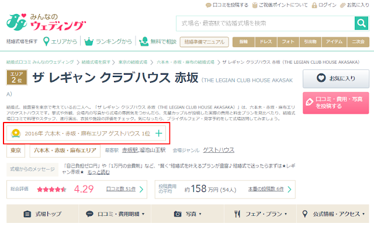Click the 無料で相談 navigation text

click(164, 41)
